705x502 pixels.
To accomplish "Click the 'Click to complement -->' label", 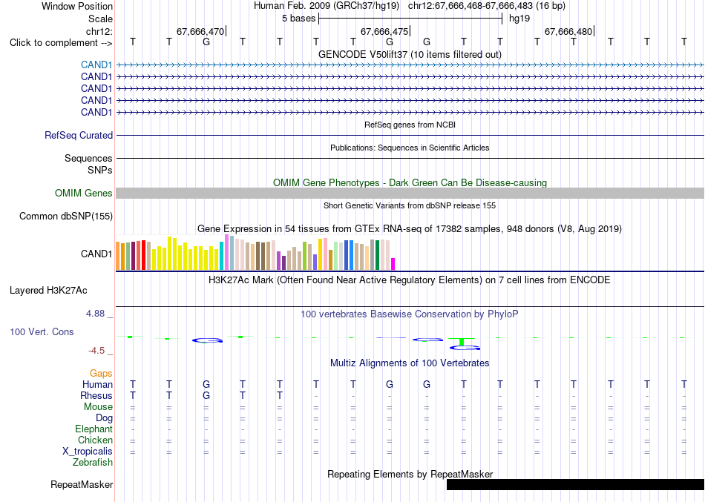I will pos(61,43).
